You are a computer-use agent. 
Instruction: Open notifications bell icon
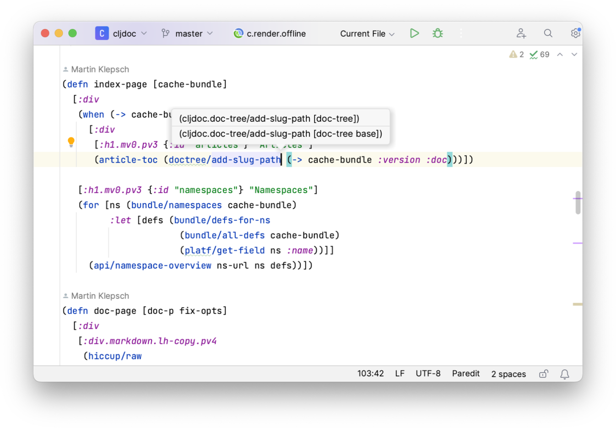point(565,374)
